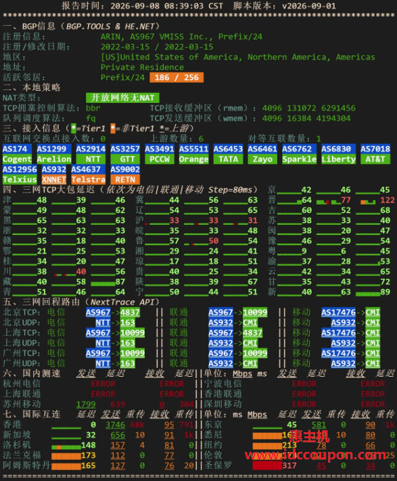
Task: Click the Orange tag under AS5511
Action: [193, 159]
